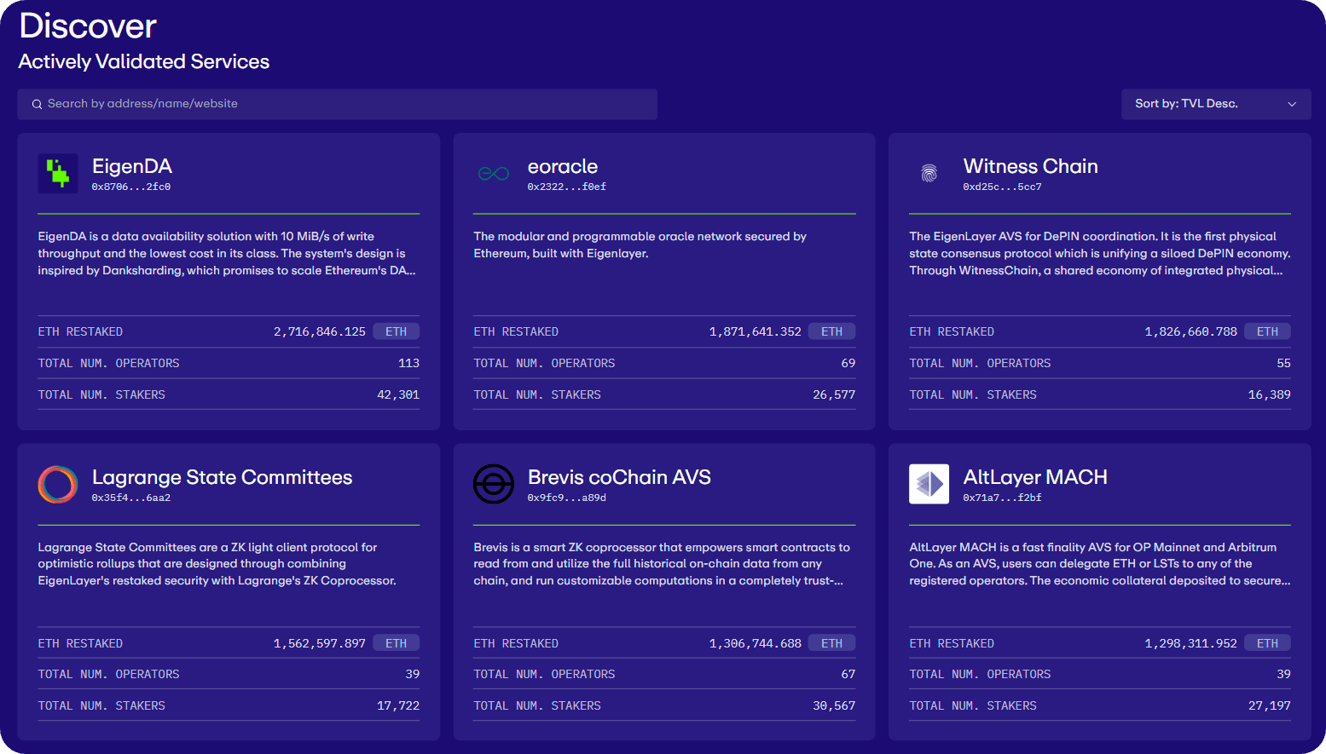Open the EigenDA card title
1326x754 pixels.
[x=132, y=166]
